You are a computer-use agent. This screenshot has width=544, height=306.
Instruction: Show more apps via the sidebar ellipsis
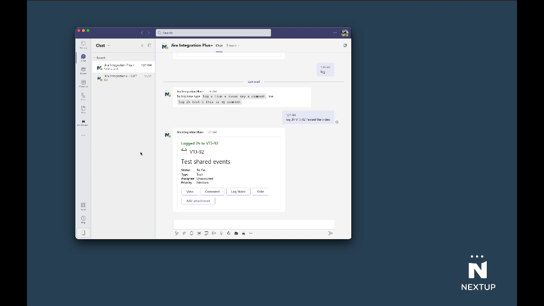tap(83, 135)
